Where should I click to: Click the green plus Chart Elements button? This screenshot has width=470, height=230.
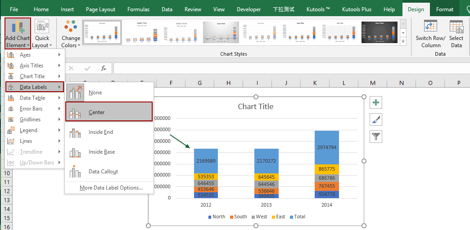click(376, 102)
